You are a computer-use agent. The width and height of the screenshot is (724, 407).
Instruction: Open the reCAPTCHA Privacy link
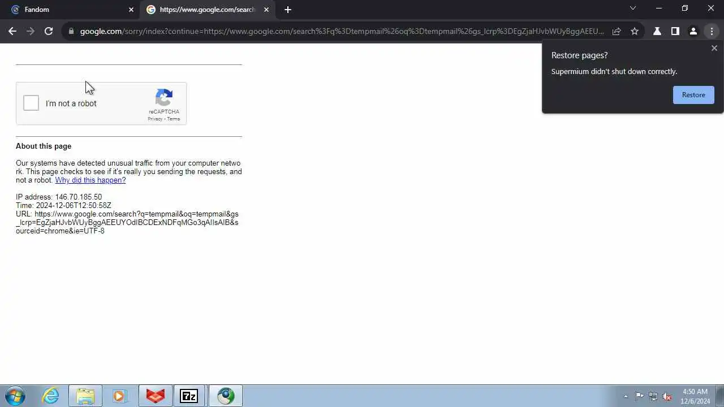(155, 119)
